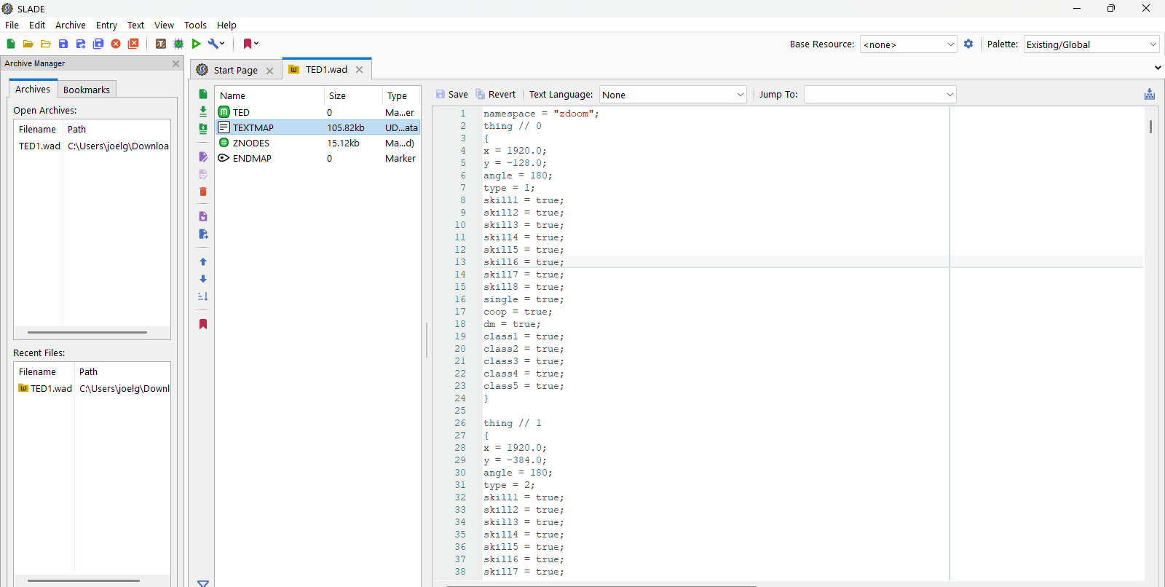The width and height of the screenshot is (1165, 587).
Task: Move selected entry up
Action: coord(203,261)
